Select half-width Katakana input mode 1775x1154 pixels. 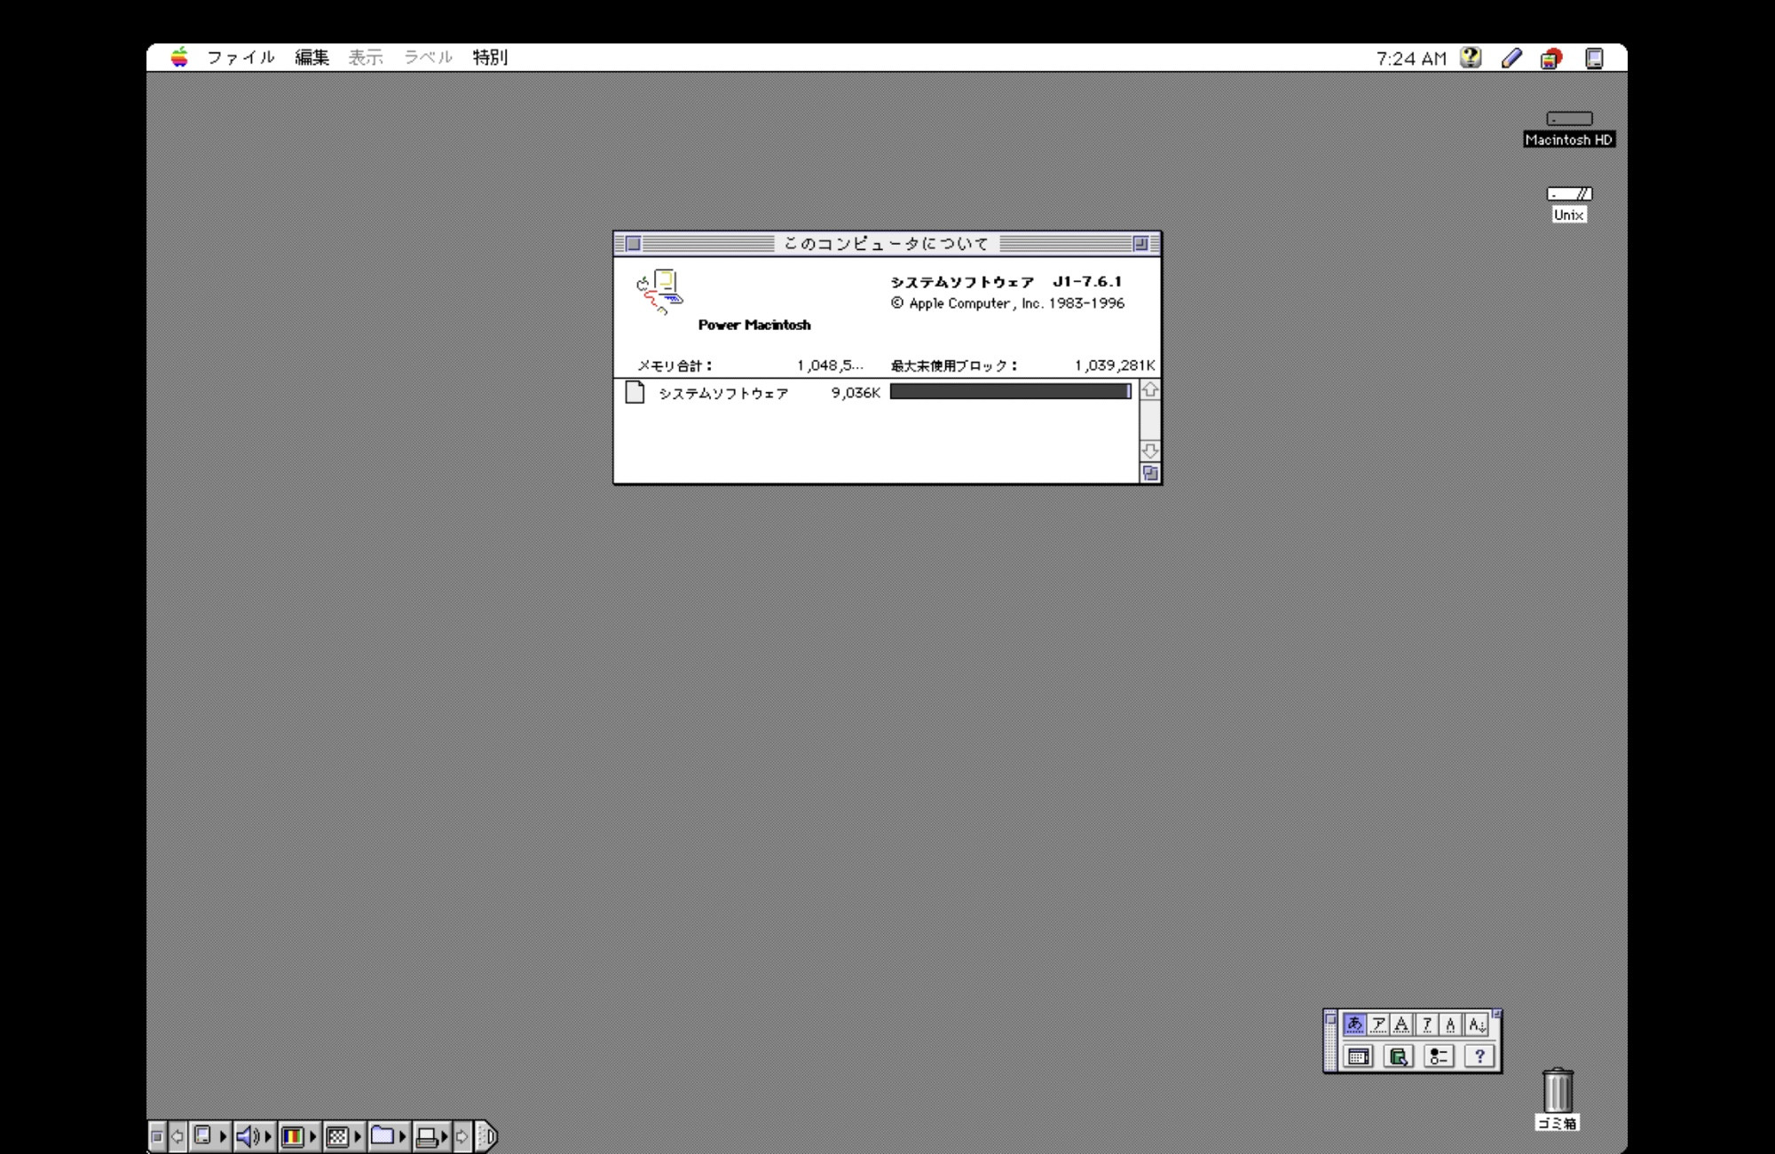point(1427,1024)
